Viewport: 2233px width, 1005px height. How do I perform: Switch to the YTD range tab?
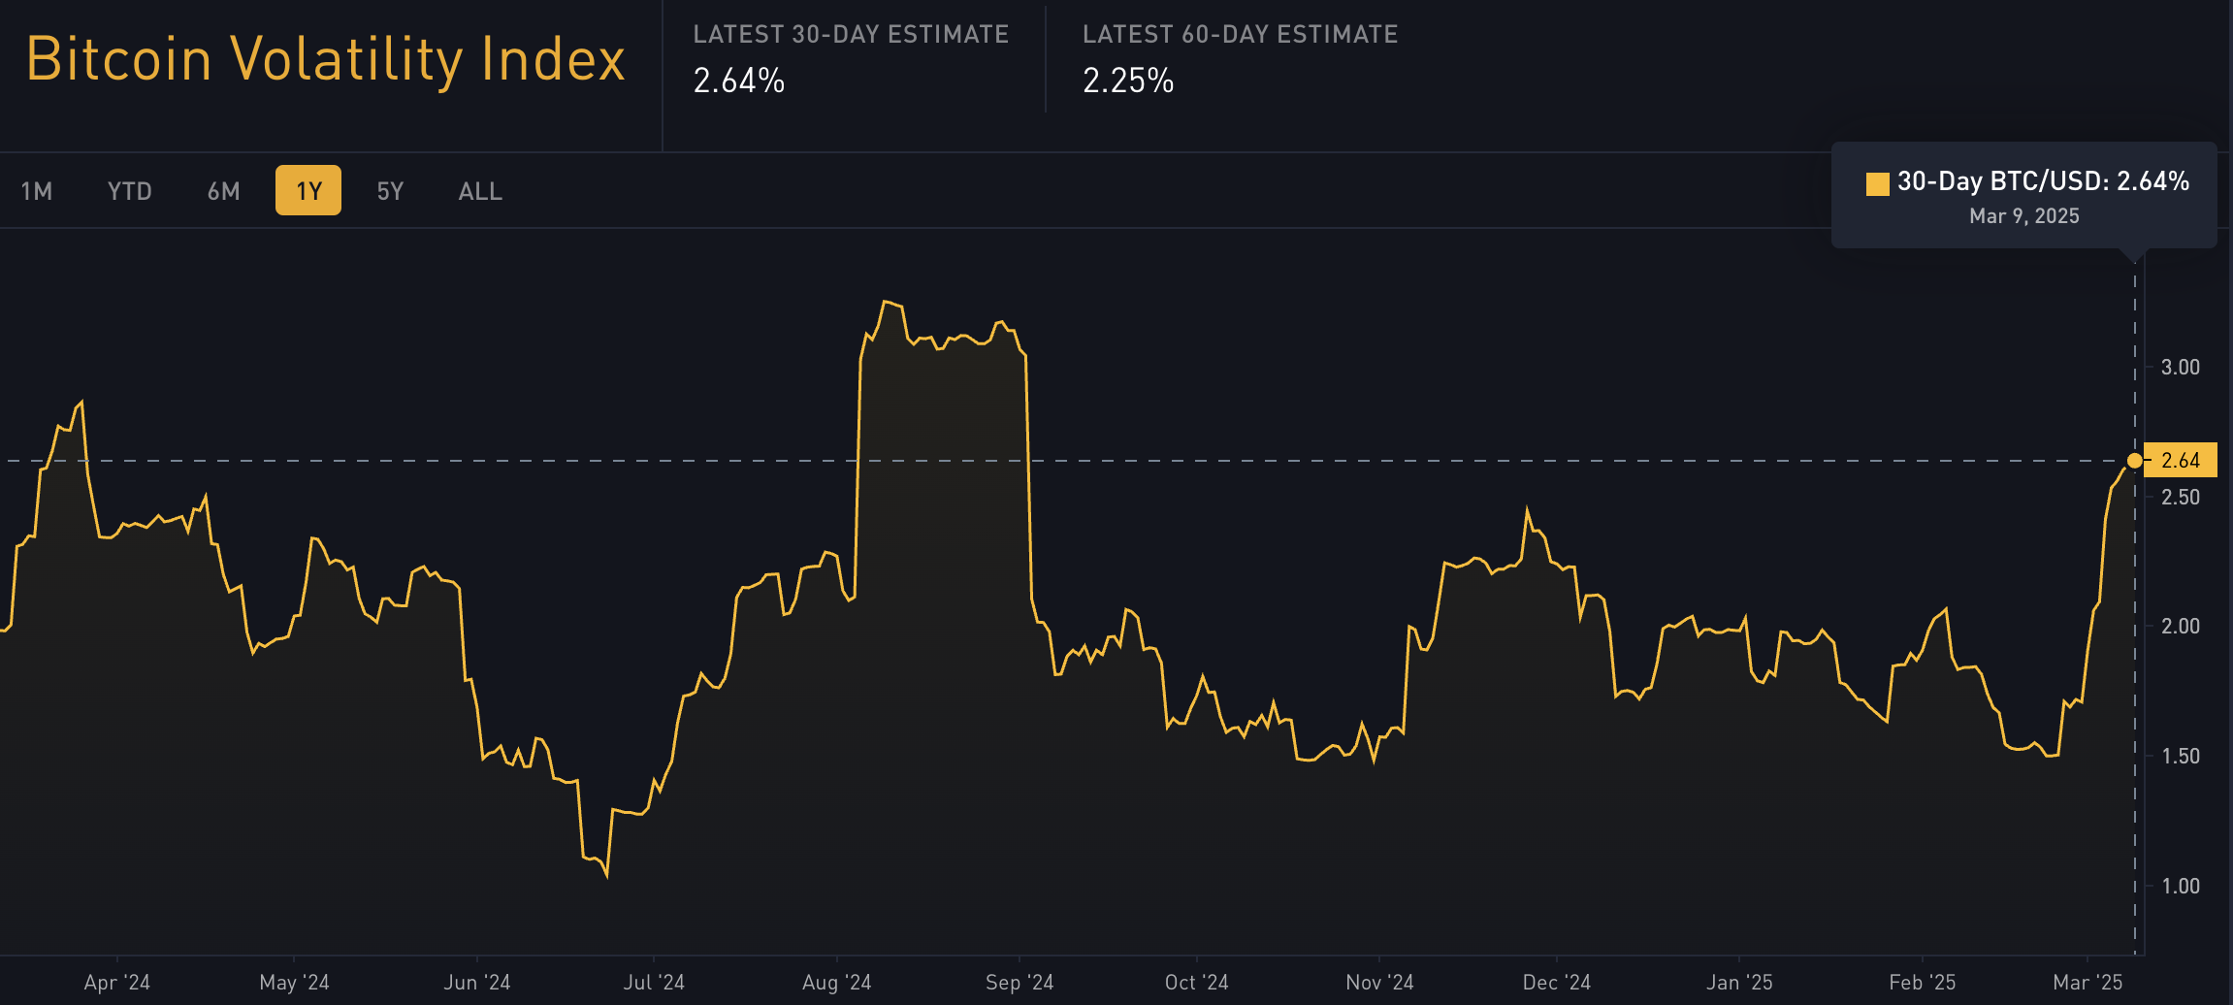129,191
